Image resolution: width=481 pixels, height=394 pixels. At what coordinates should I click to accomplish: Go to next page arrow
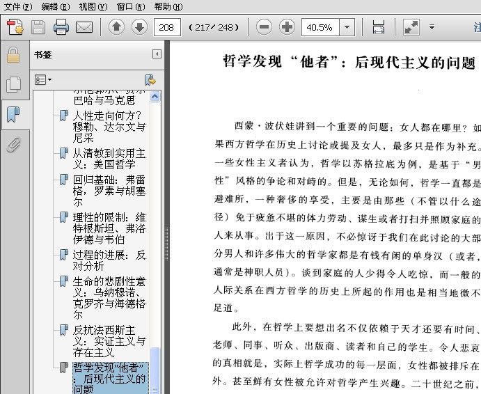click(x=140, y=27)
